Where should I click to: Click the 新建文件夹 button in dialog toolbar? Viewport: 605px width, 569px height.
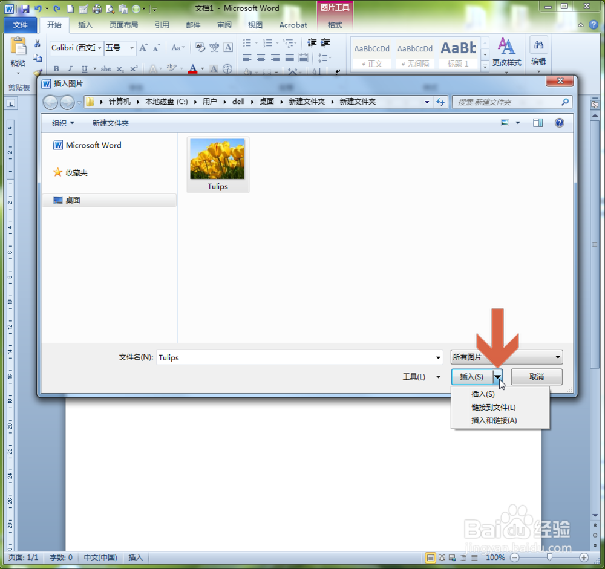click(110, 123)
